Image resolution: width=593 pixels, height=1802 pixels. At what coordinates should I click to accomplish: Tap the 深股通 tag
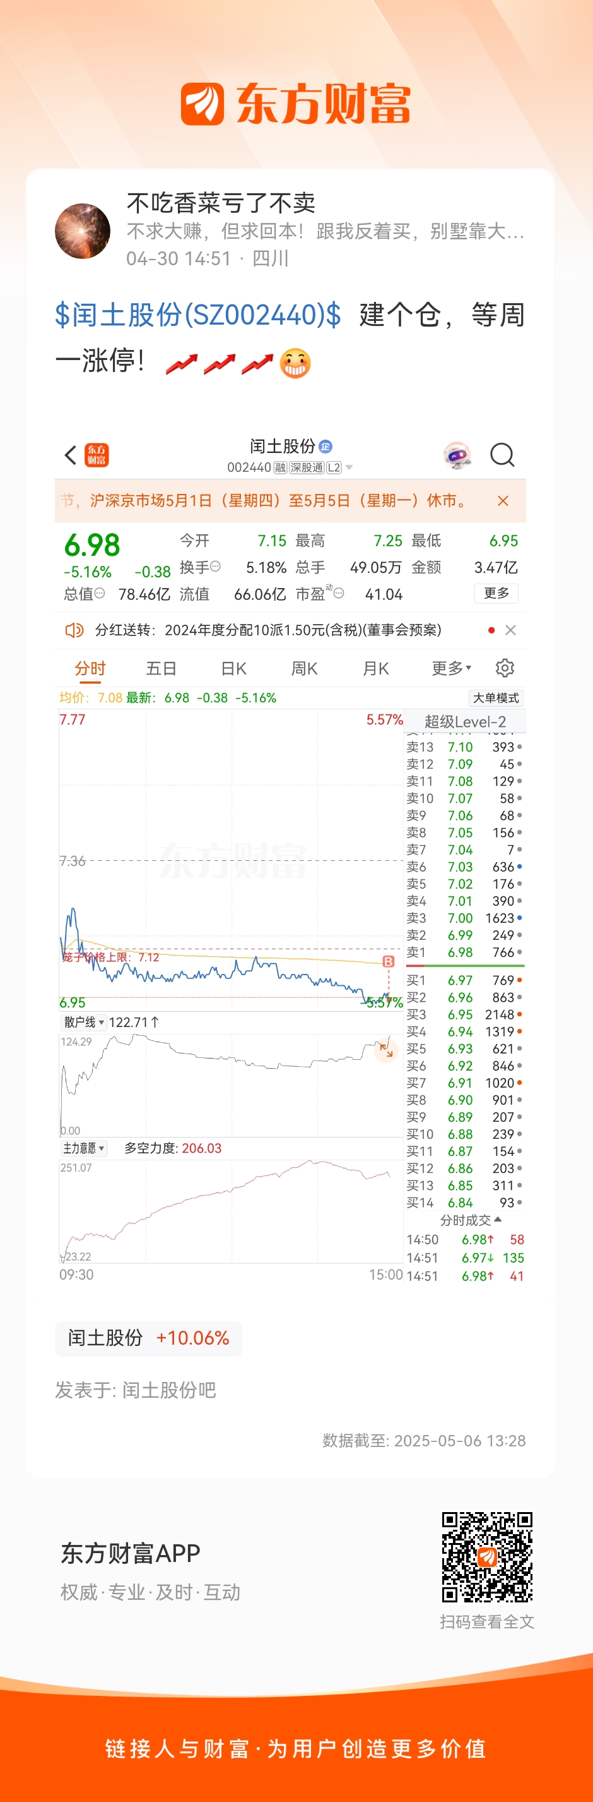(307, 467)
